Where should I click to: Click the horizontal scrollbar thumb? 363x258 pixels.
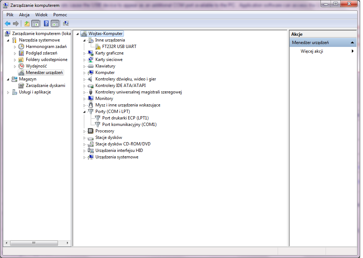pos(34,243)
